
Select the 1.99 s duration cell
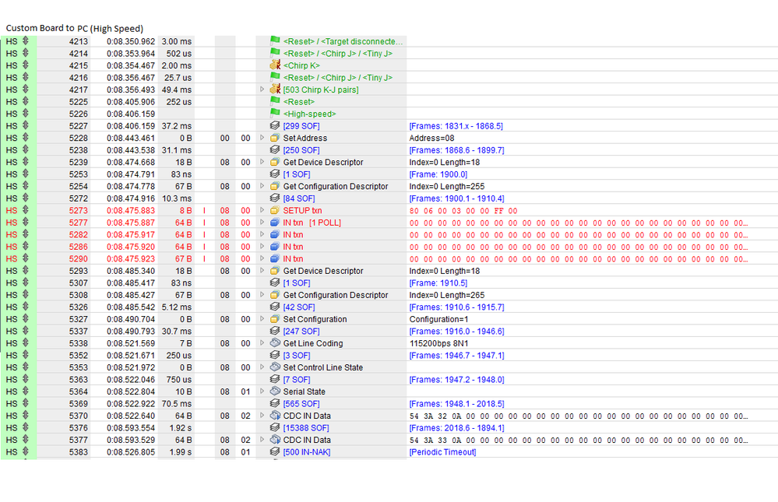180,452
